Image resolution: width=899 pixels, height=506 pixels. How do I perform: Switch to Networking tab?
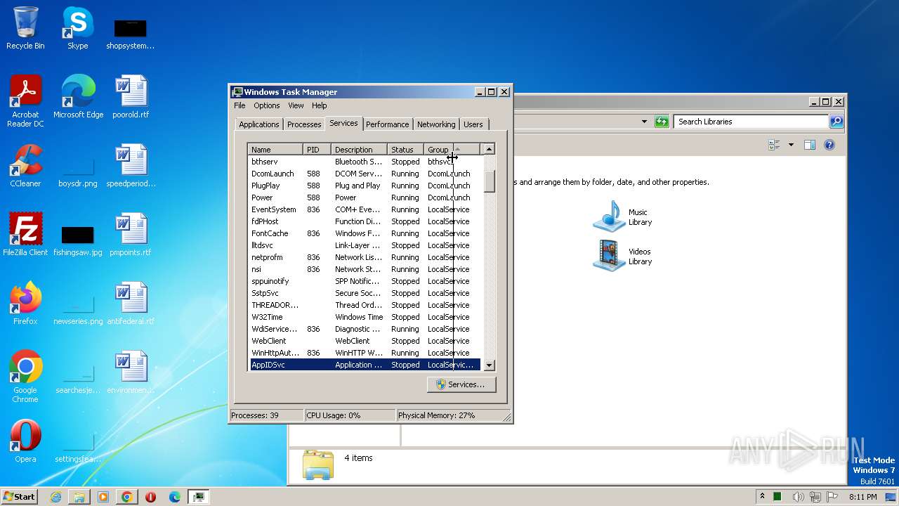436,124
